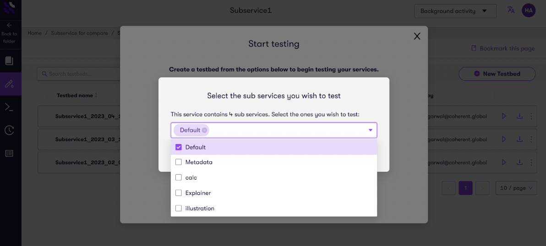Click Bookmark this page link
The width and height of the screenshot is (546, 246).
pos(503,48)
